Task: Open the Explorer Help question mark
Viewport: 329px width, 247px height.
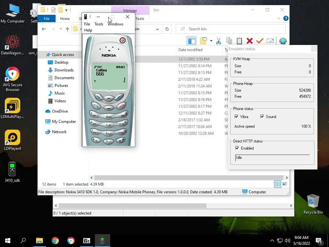Action: (x=286, y=18)
